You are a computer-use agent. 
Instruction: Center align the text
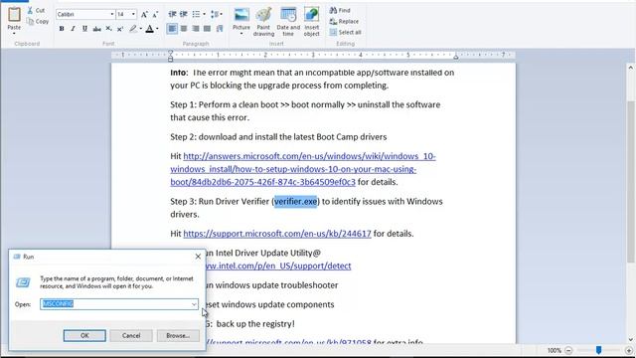point(184,29)
